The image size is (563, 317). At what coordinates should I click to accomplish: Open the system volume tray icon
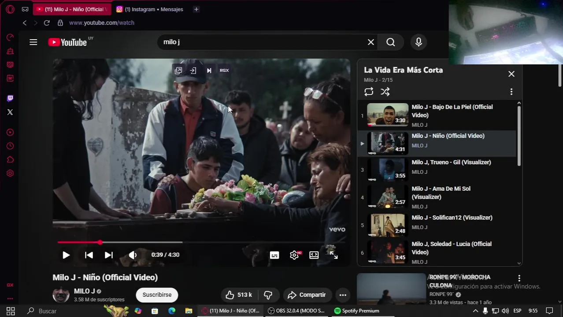pos(505,311)
